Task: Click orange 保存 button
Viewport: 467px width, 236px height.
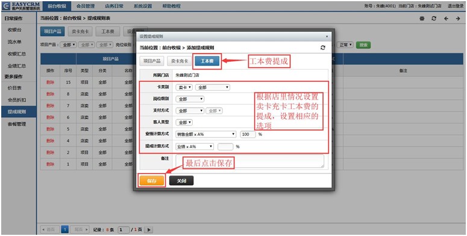Action: coord(152,181)
